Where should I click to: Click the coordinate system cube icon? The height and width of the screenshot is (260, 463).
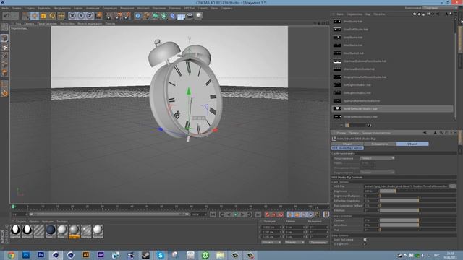point(98,15)
